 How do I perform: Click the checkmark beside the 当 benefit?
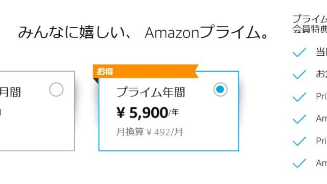click(299, 52)
